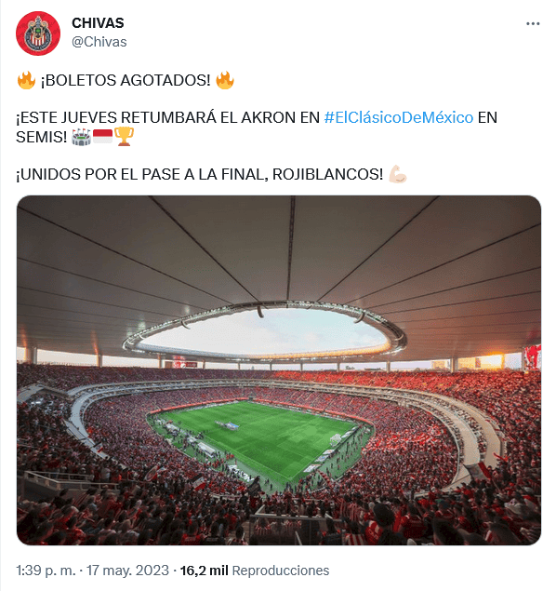
Task: Open the Chivas profile avatar
Action: 37,34
